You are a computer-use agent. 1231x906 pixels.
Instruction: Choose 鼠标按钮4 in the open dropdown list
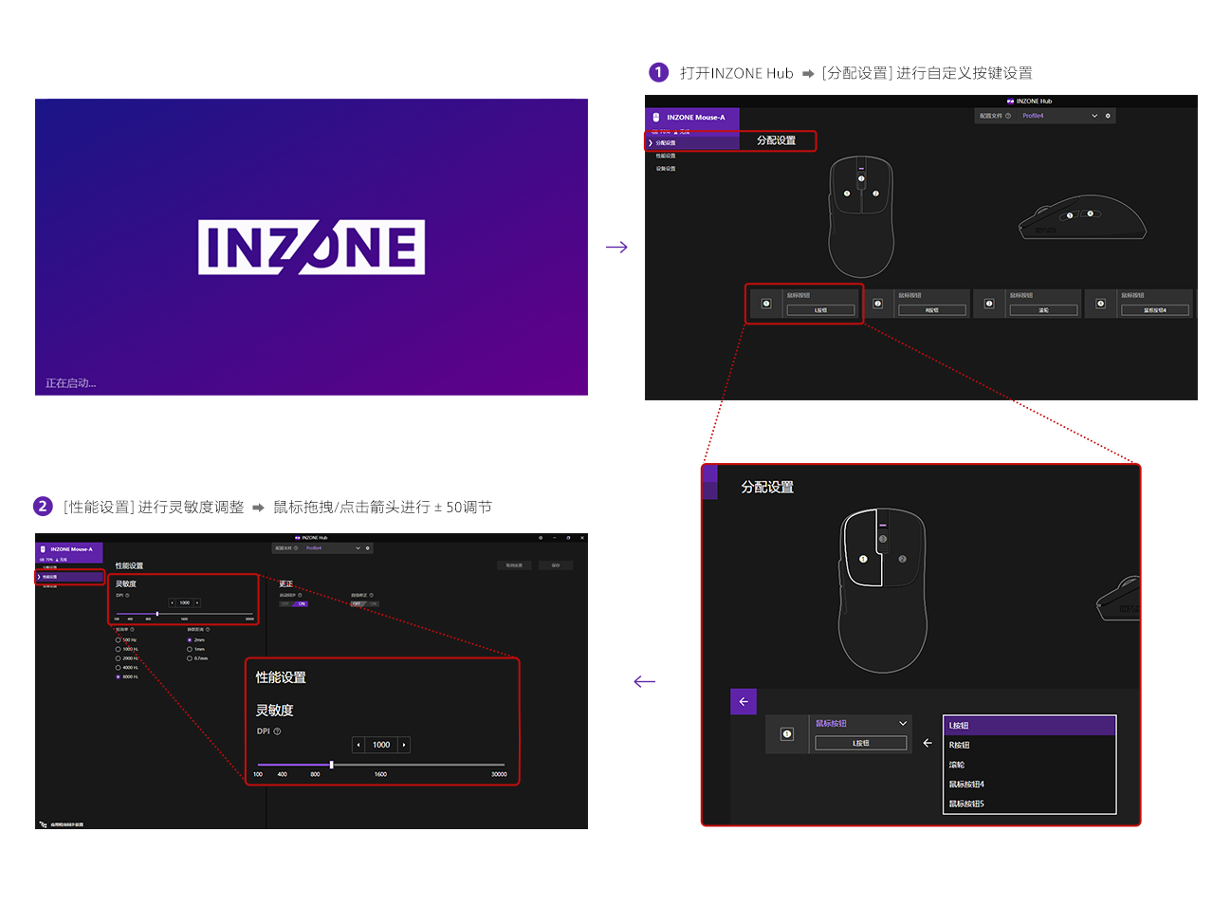[1030, 784]
